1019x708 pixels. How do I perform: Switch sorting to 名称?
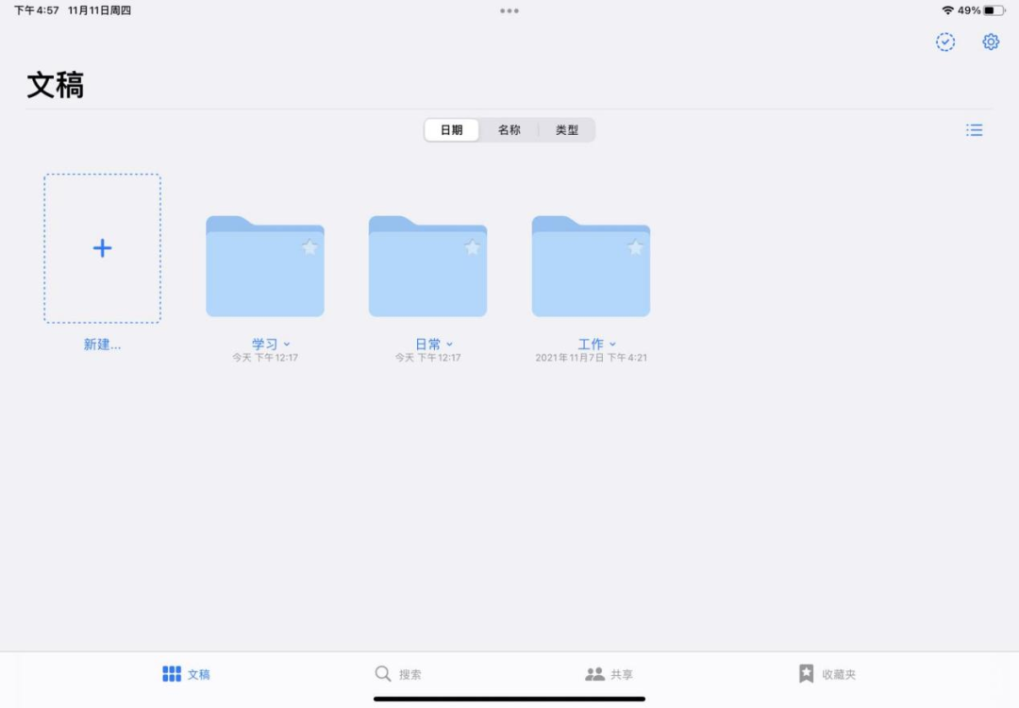pos(509,129)
